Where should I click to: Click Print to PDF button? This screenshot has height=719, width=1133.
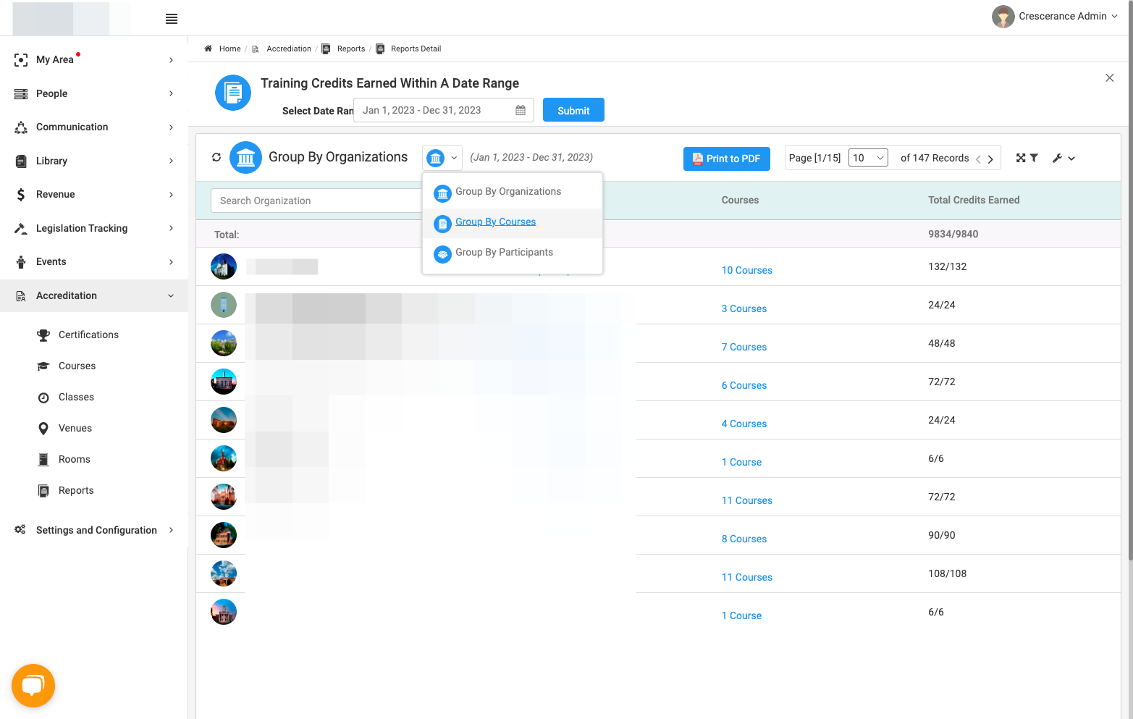(x=726, y=159)
